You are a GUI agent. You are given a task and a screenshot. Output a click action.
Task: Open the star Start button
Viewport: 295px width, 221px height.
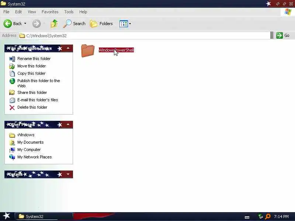point(7,216)
